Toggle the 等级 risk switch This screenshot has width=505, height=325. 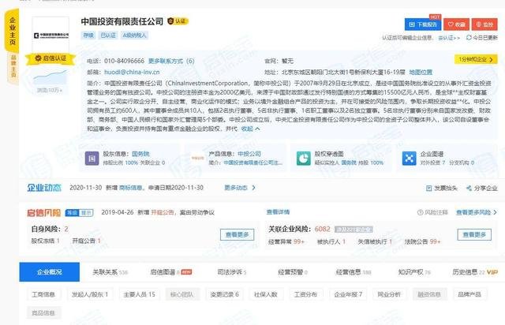[72, 212]
